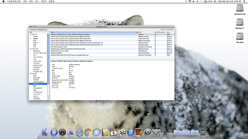Viewport: 248px width, 139px height.
Task: Open the 보기 menu
Action: point(37,1)
